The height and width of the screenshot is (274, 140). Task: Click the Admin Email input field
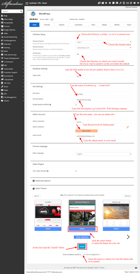(x=104, y=136)
